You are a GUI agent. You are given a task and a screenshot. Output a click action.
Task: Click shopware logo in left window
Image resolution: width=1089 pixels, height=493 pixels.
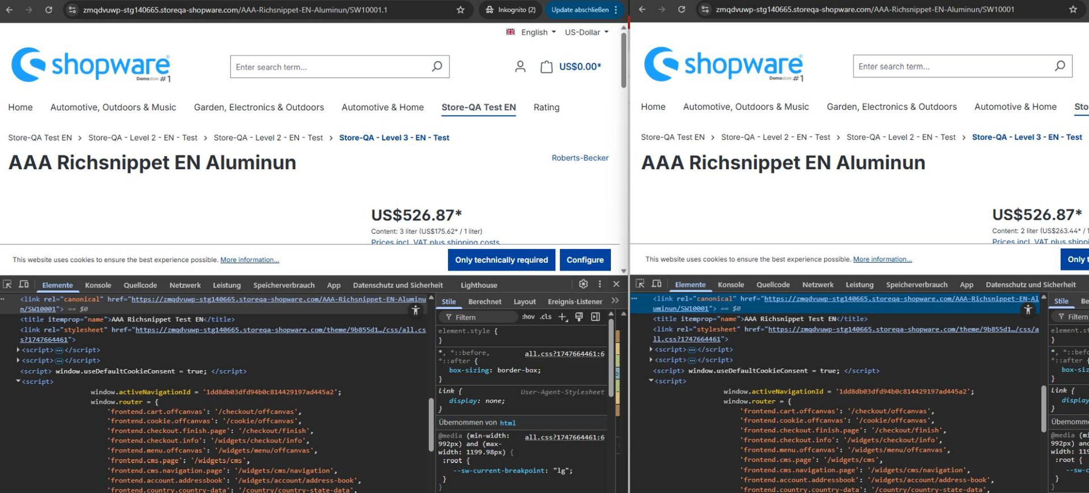[91, 65]
